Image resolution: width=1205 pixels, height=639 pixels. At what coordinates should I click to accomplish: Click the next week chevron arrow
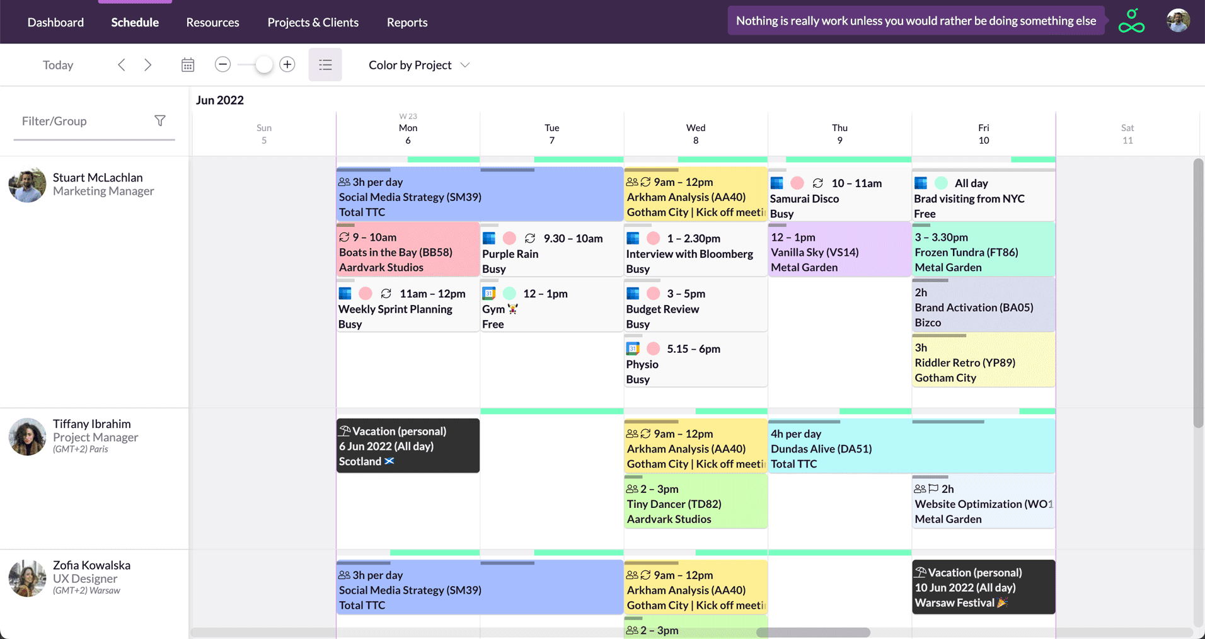[x=147, y=64]
